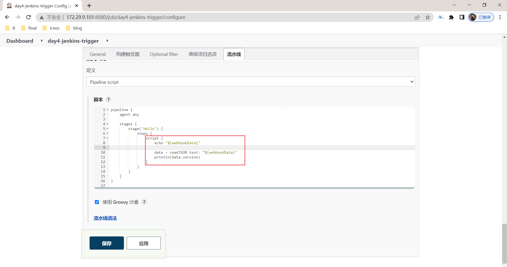Click the 应用 apply button
Viewport: 507px width, 267px height.
(x=144, y=243)
